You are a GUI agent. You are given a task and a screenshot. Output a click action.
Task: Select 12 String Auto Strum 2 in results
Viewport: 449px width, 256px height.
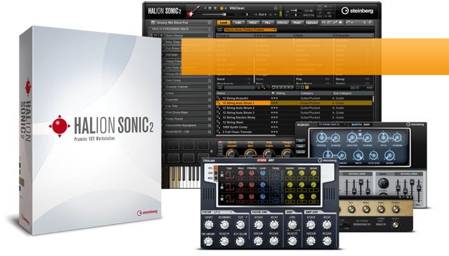pos(294,108)
